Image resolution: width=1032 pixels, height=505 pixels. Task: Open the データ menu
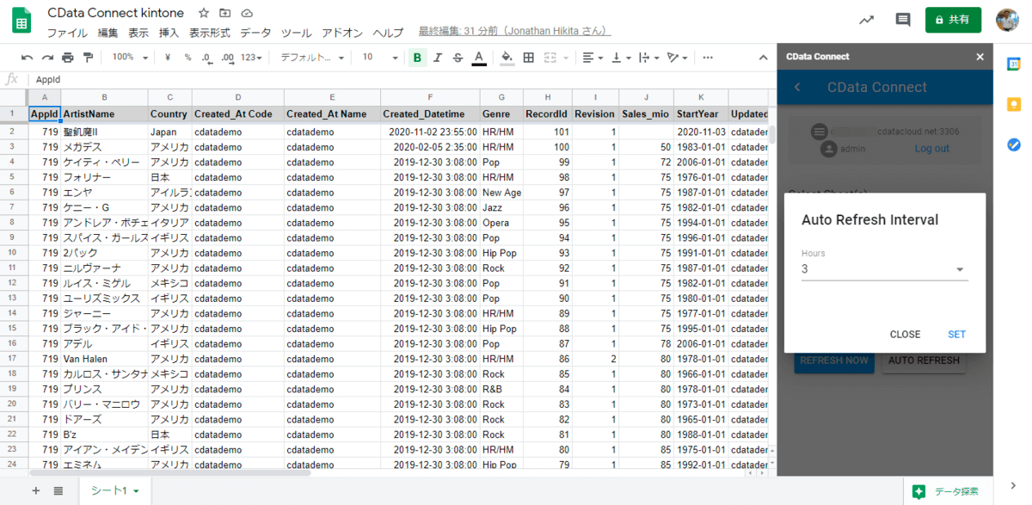click(x=255, y=33)
